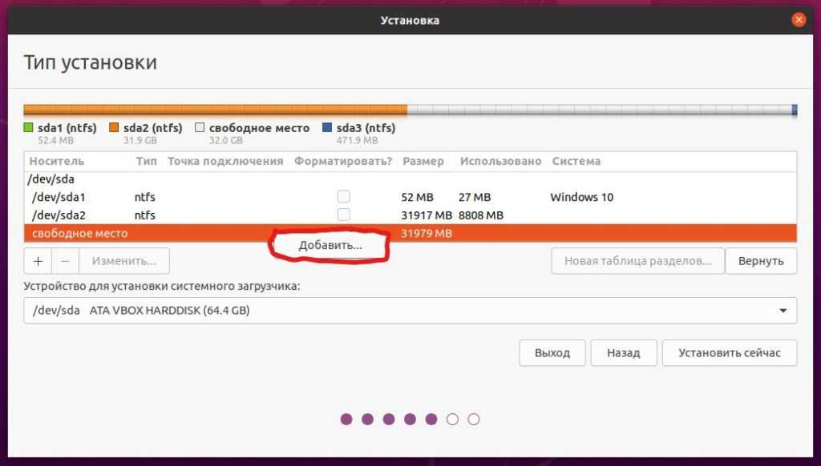
Task: Toggle format checkbox for /dev/sda2
Action: [343, 215]
